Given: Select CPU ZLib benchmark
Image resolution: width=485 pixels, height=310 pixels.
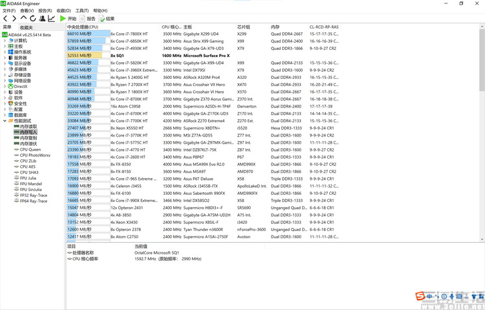Looking at the screenshot, I should [x=25, y=161].
